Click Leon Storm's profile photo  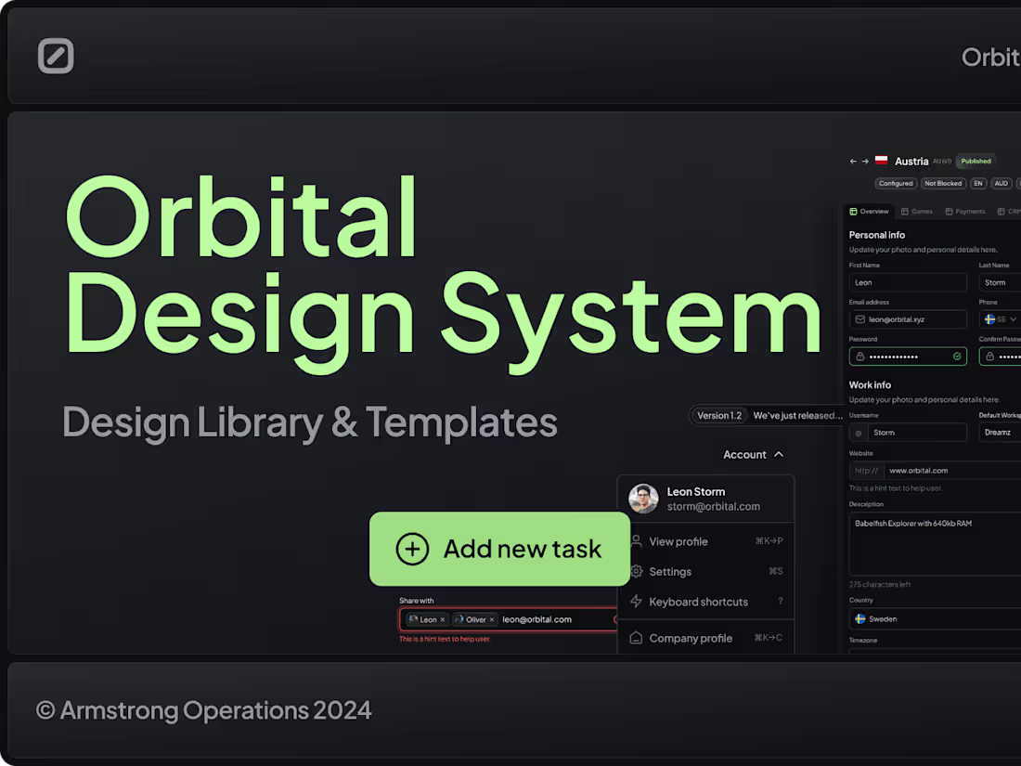(643, 499)
